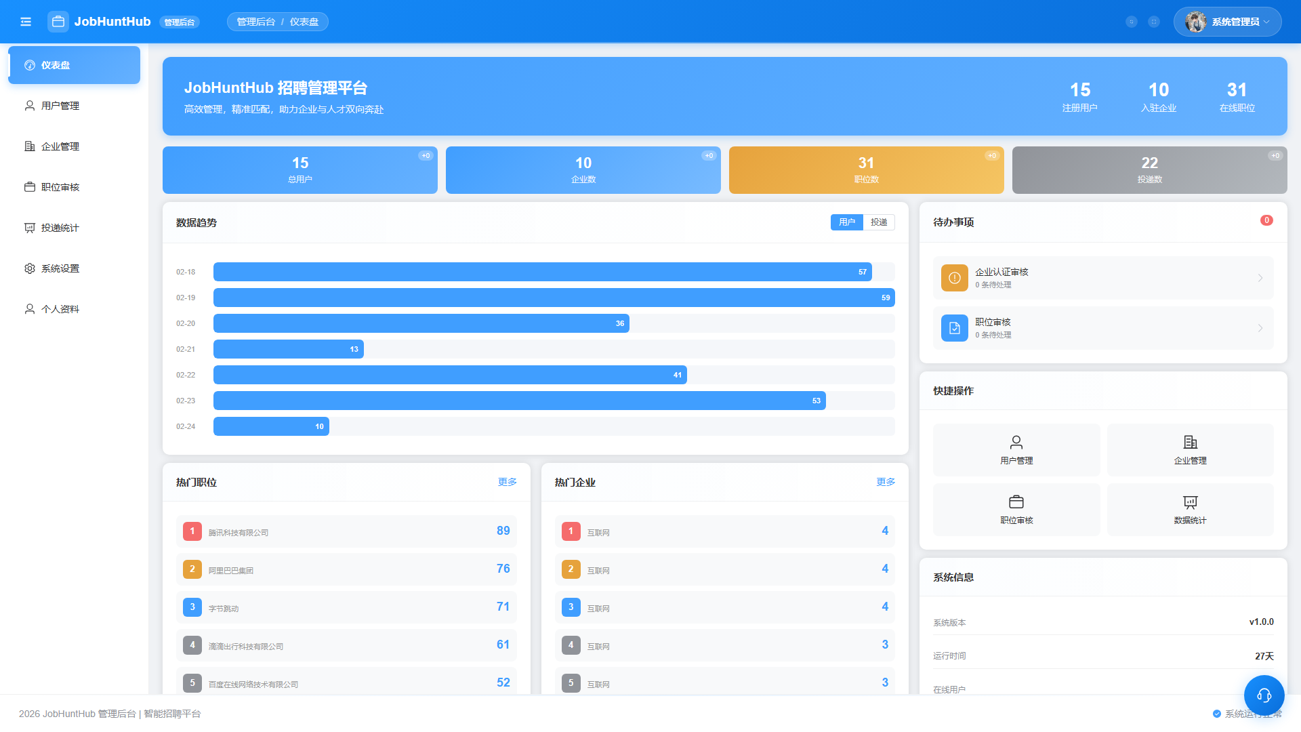Click quick action 用户管理 icon
The height and width of the screenshot is (732, 1301).
pos(1016,443)
